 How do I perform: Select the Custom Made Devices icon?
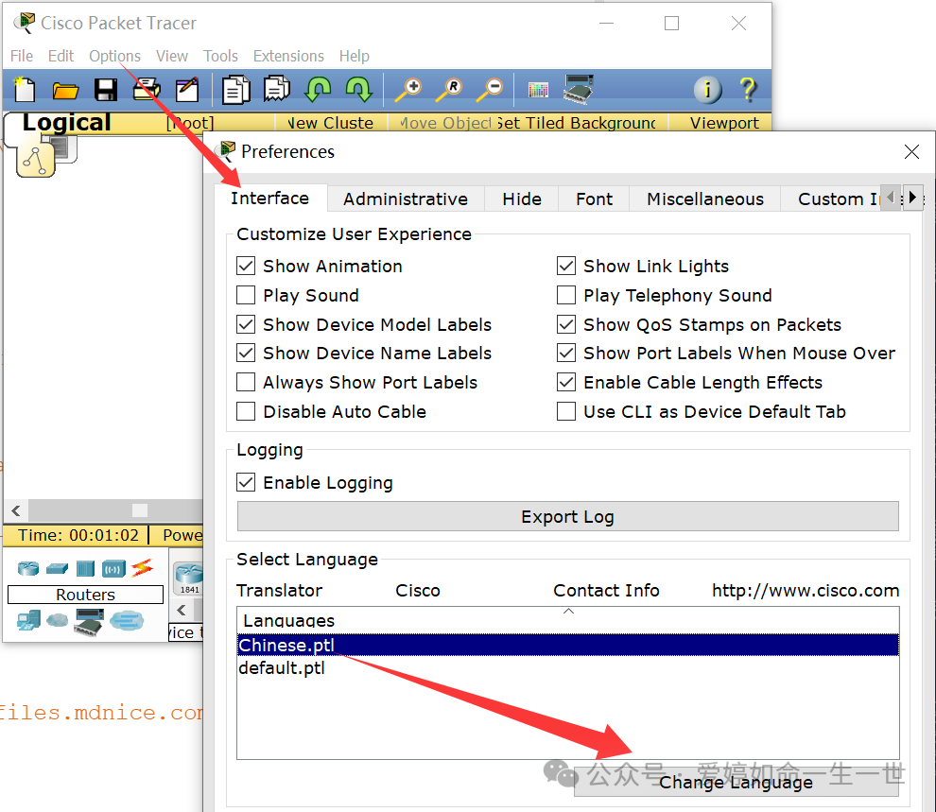89,622
